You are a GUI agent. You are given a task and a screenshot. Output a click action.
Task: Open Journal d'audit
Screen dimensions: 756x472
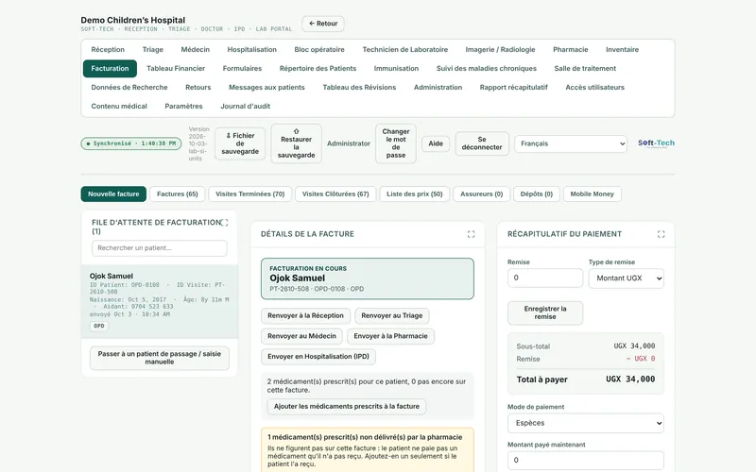[x=246, y=106]
